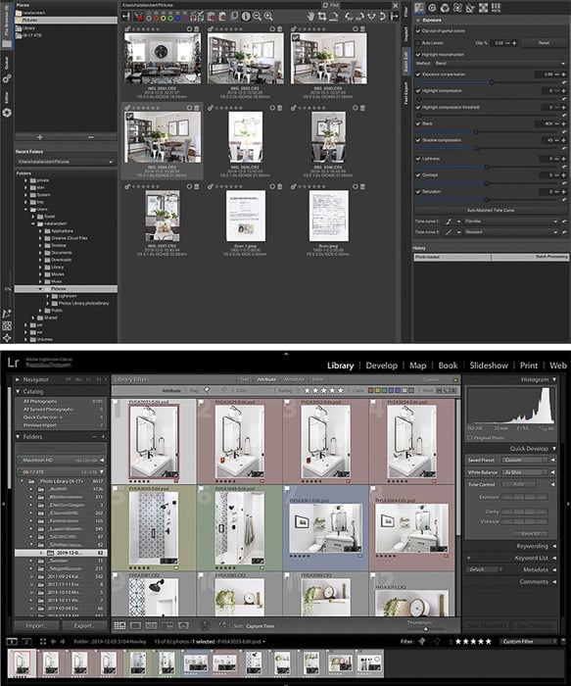Open the Exposure tab in RawTherapee
The width and height of the screenshot is (571, 686).
coord(419,8)
